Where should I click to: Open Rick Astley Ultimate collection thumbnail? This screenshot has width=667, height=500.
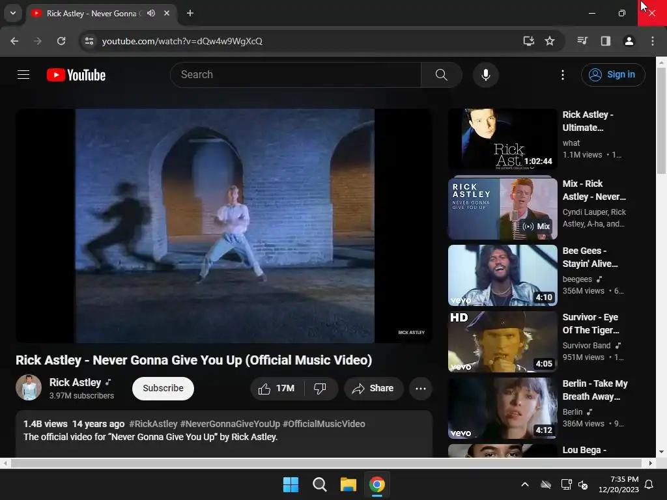click(502, 139)
